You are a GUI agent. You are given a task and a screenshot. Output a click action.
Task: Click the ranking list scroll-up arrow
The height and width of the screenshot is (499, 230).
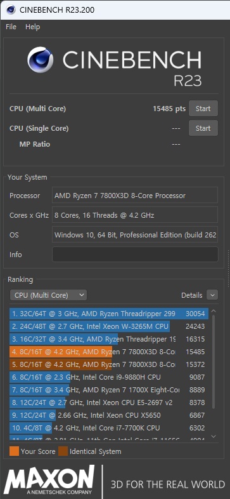point(214,311)
